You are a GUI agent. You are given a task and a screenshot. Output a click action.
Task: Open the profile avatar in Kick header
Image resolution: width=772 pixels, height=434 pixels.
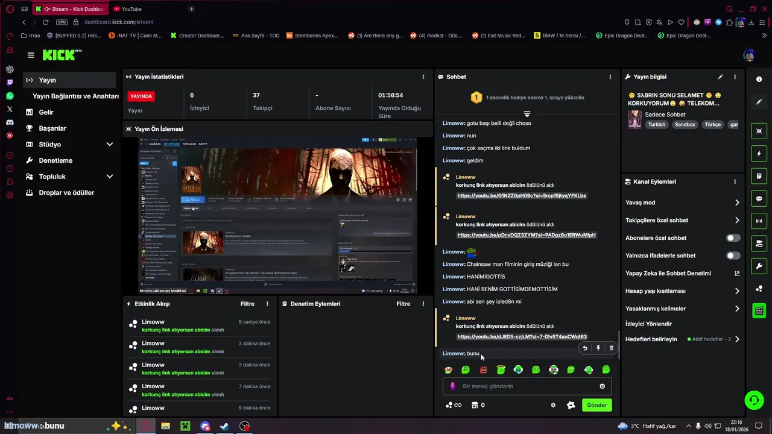point(750,55)
